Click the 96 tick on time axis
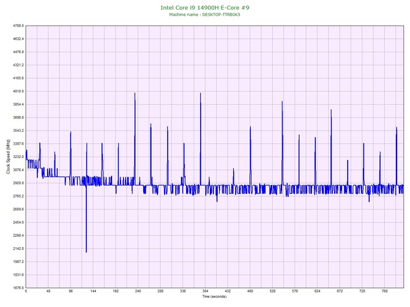Screen dimensions: 410x307 [71, 291]
